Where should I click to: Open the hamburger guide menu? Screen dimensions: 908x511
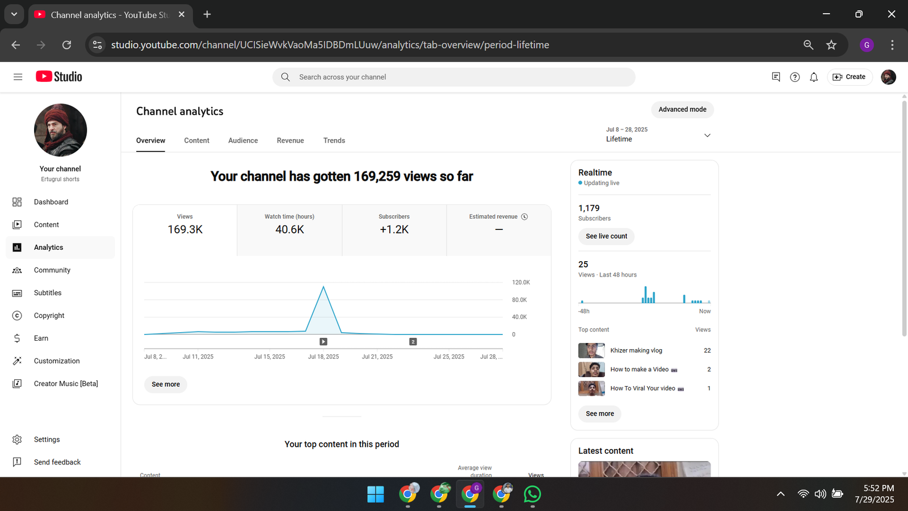pos(18,77)
